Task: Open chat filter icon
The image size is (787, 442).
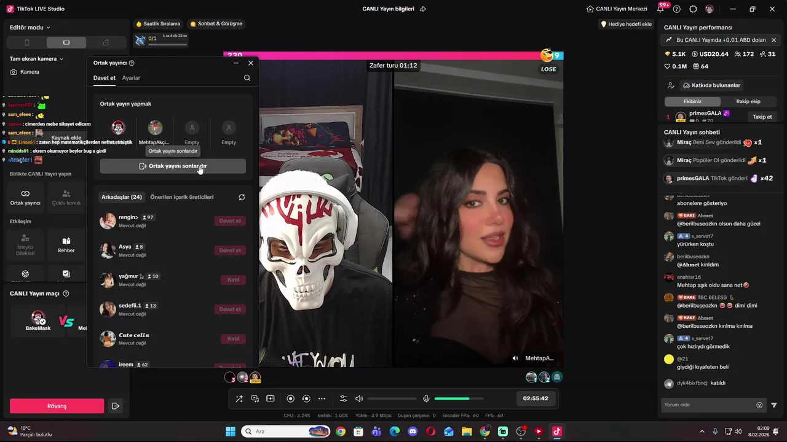Action: pos(773,405)
